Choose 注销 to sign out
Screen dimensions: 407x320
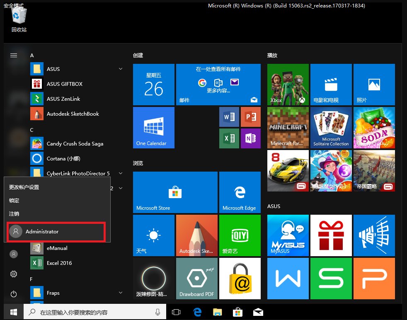[14, 213]
